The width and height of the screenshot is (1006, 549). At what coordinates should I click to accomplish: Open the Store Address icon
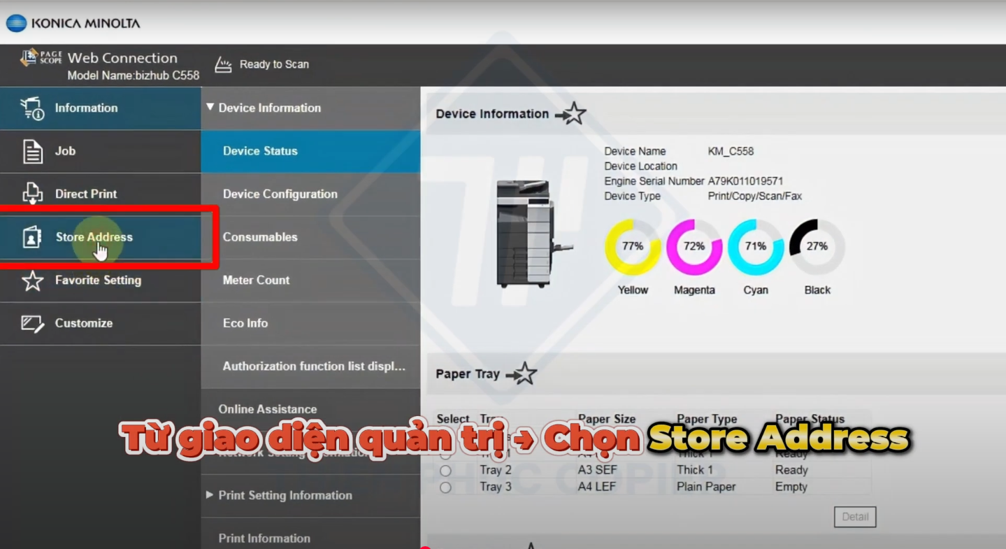[x=33, y=238]
